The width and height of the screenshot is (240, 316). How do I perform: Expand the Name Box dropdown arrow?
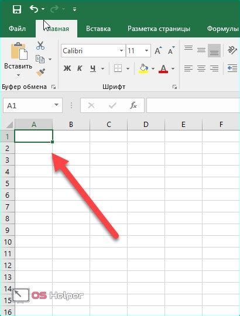click(x=56, y=105)
